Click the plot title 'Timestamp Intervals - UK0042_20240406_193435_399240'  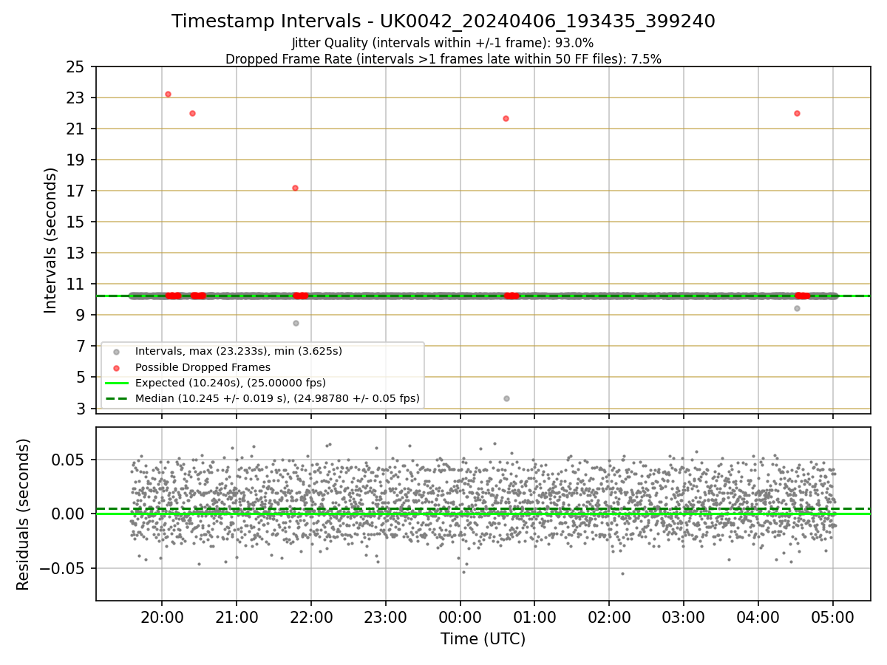(443, 21)
